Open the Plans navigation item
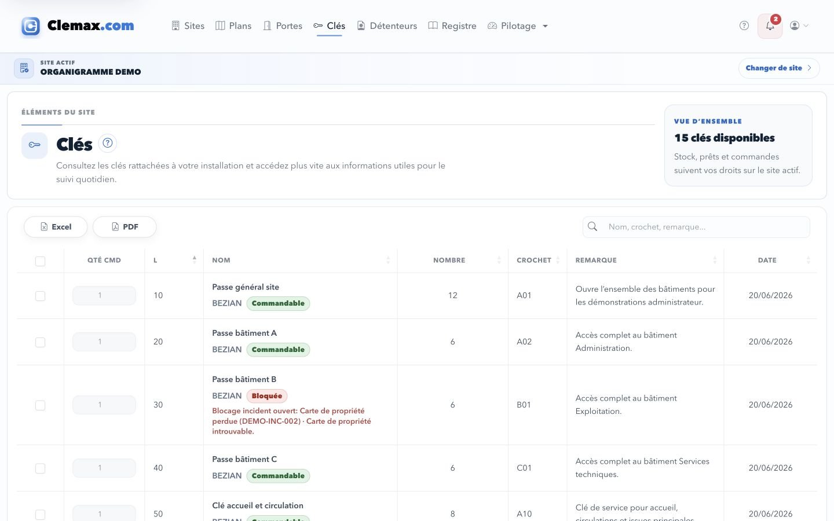The width and height of the screenshot is (834, 521). pyautogui.click(x=233, y=26)
